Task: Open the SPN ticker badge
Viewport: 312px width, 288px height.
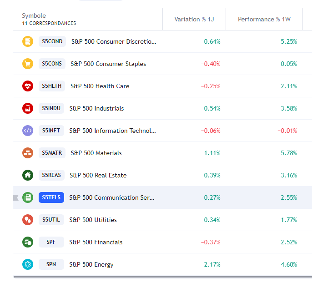Action: pos(51,264)
